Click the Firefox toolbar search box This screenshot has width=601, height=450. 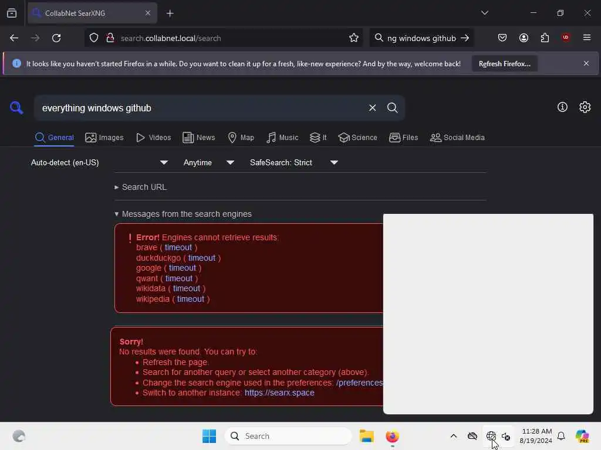tap(421, 38)
